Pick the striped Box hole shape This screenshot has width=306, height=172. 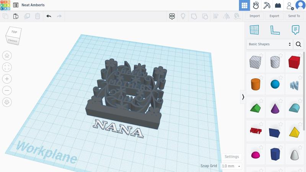click(255, 62)
